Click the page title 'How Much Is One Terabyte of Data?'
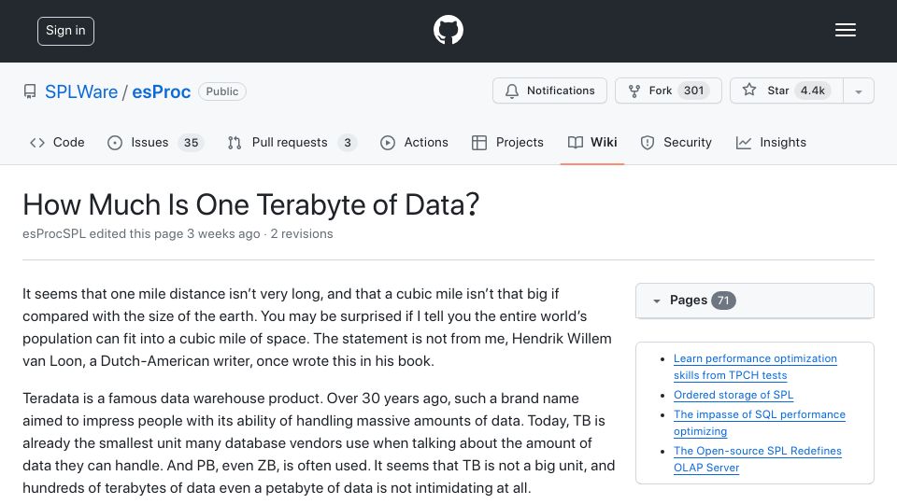Screen dimensions: 897x504 pos(250,204)
